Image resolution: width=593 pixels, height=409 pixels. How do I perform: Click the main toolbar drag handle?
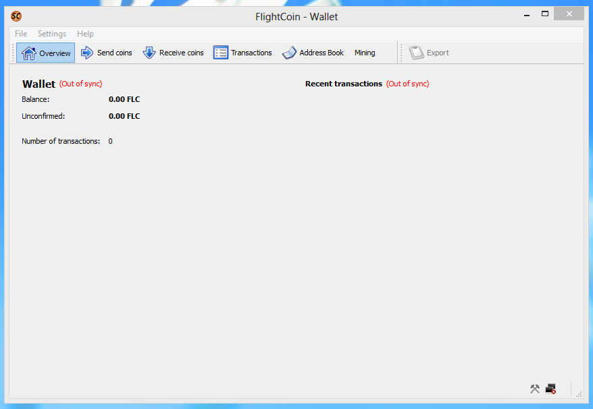13,53
